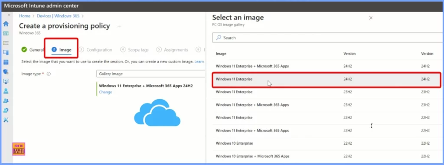Open the Troubleshooting + support tools icon

[6, 120]
